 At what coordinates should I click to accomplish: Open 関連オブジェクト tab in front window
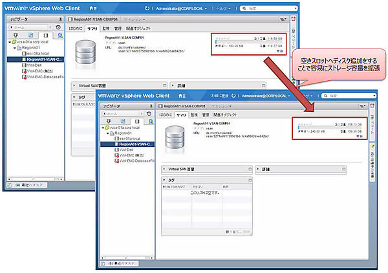coord(225,115)
